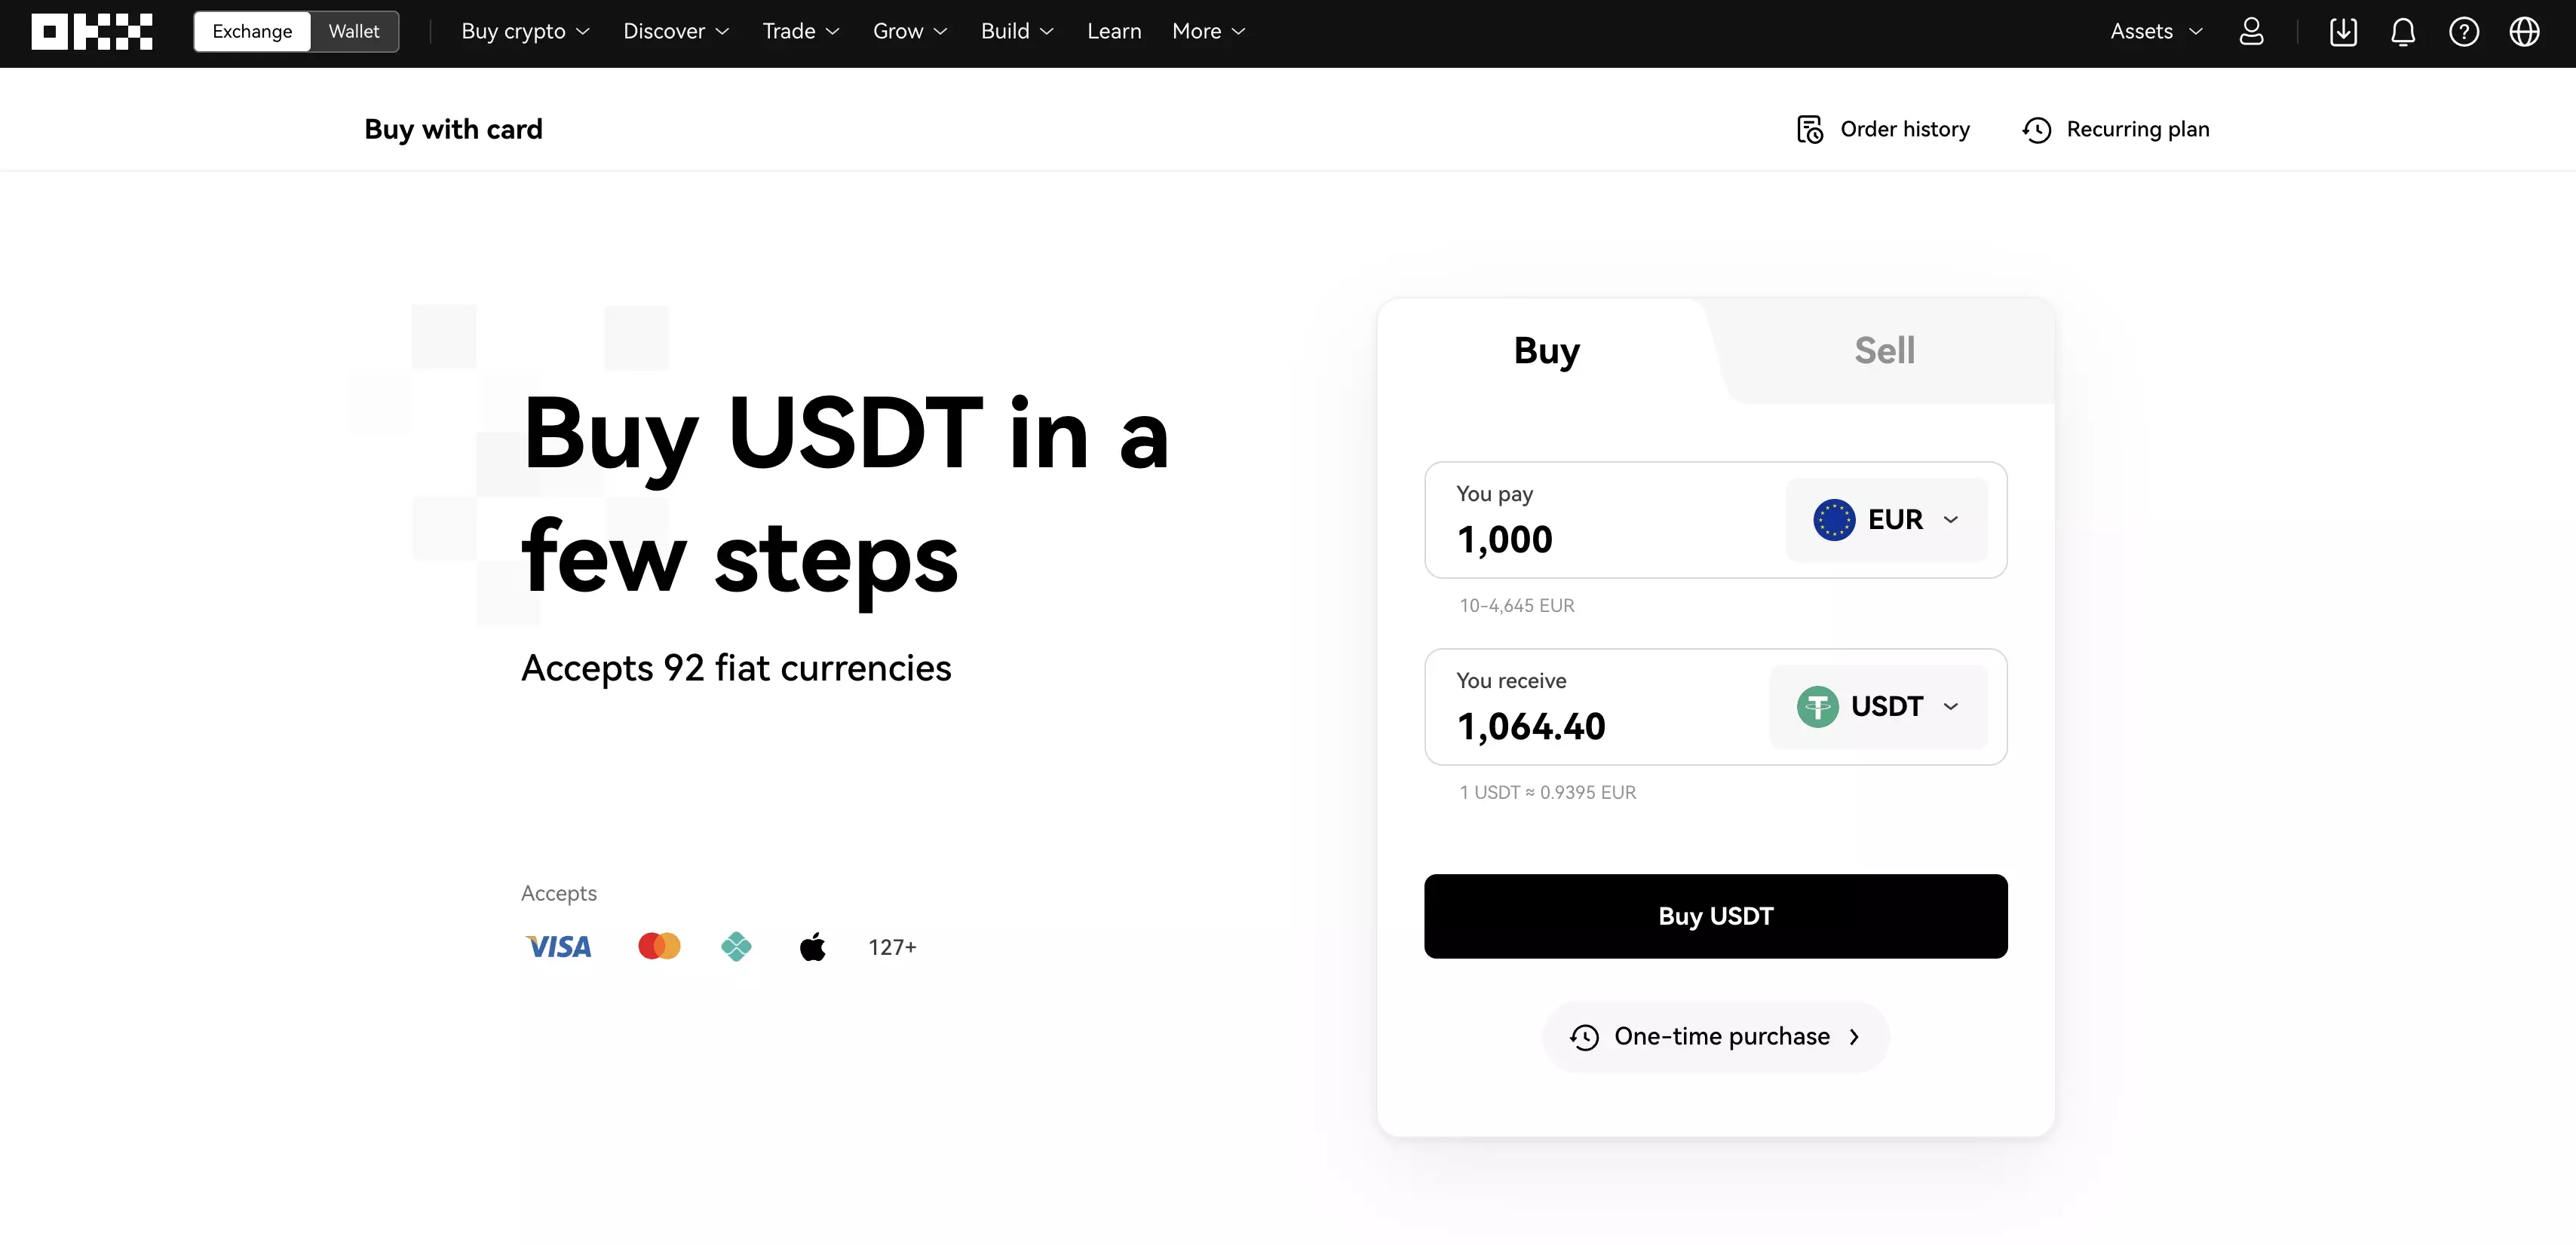Image resolution: width=2576 pixels, height=1245 pixels.
Task: Open the help question mark icon
Action: tap(2464, 32)
